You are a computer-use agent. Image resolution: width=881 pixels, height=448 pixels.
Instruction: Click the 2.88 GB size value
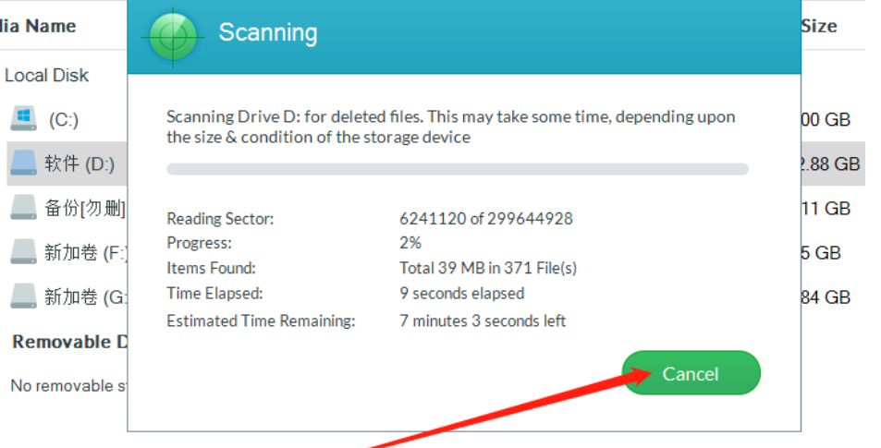point(830,164)
